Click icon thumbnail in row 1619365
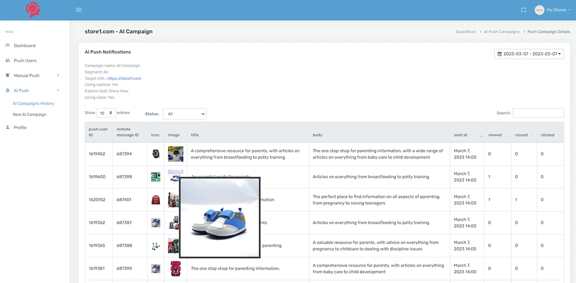Screen dimensions: 576x283 coord(156,245)
